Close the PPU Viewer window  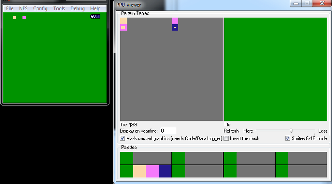click(322, 3)
